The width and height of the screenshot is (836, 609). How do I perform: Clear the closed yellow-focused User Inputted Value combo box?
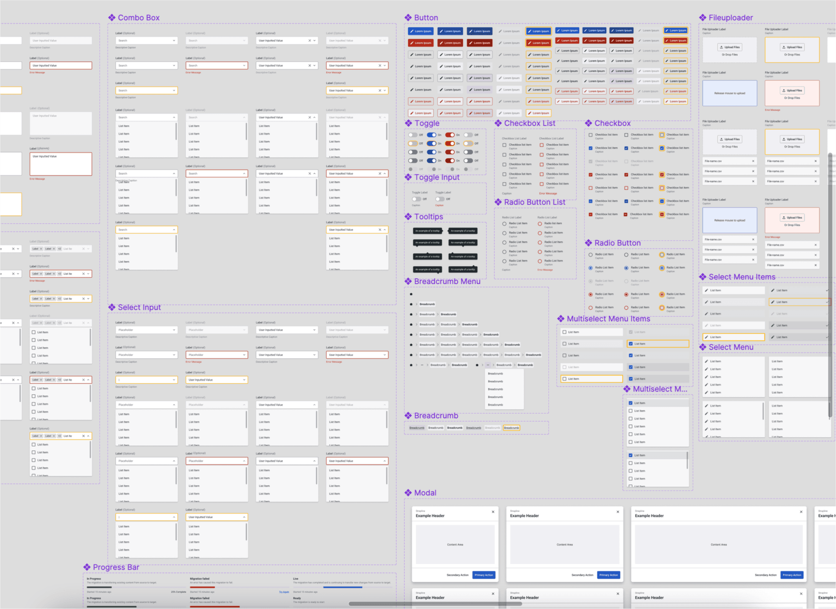click(379, 90)
